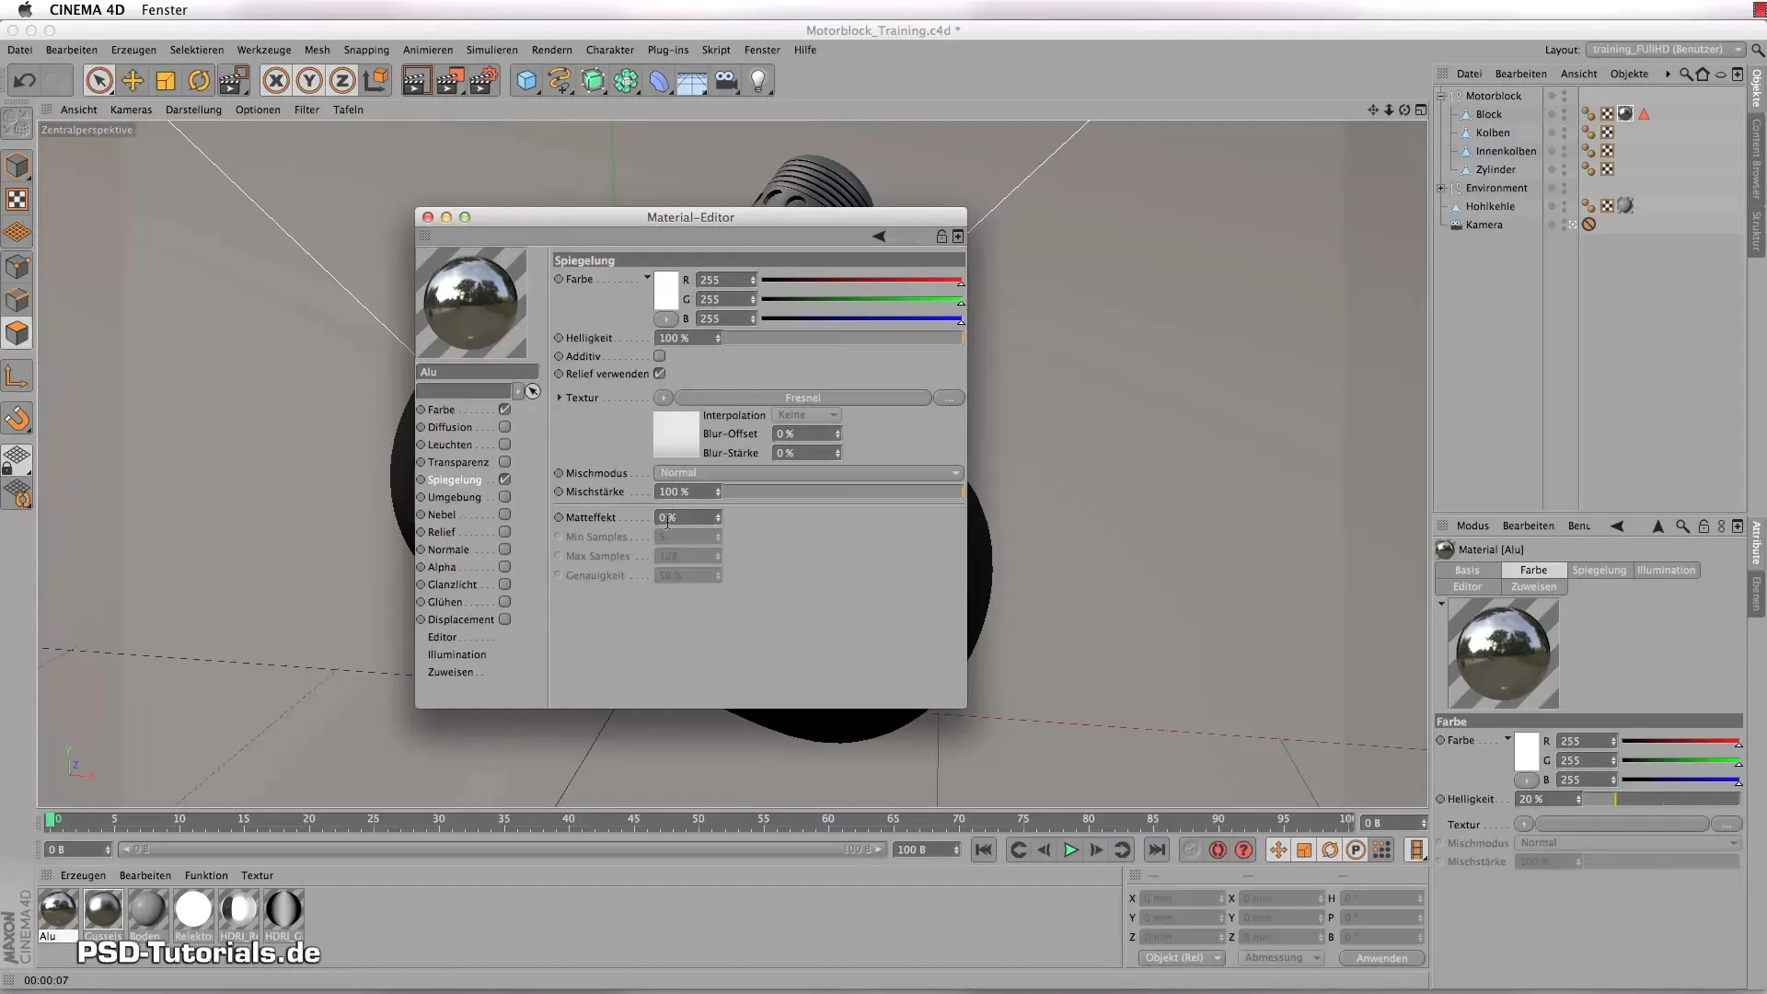The height and width of the screenshot is (994, 1767).
Task: Open the Simulieren menu
Action: (491, 50)
